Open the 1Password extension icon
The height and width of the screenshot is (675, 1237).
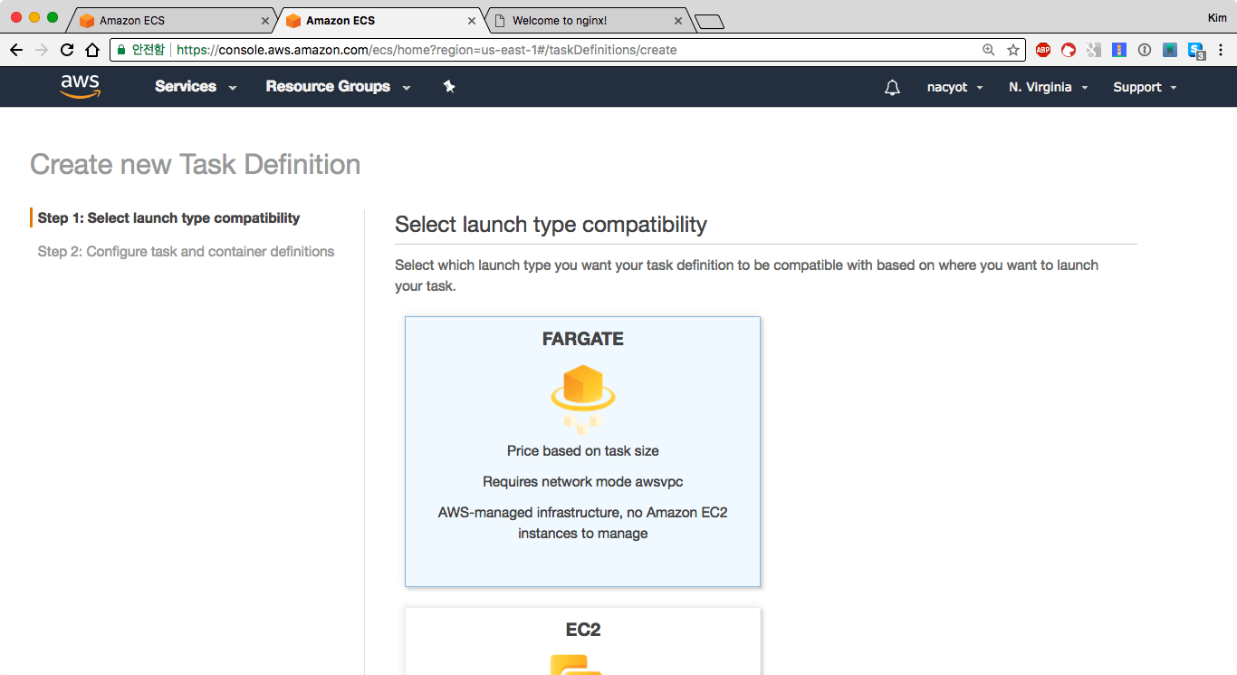(x=1145, y=50)
